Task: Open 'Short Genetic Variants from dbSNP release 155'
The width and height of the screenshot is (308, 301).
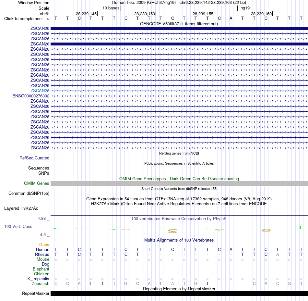Action: [179, 189]
